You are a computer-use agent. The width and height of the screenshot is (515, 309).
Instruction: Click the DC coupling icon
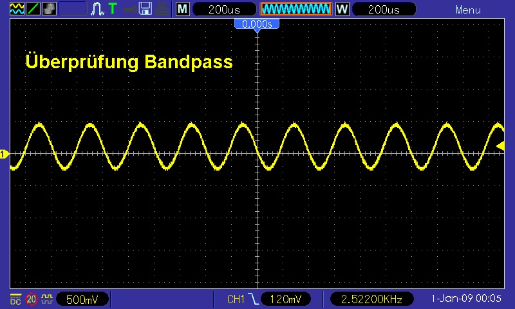point(15,299)
